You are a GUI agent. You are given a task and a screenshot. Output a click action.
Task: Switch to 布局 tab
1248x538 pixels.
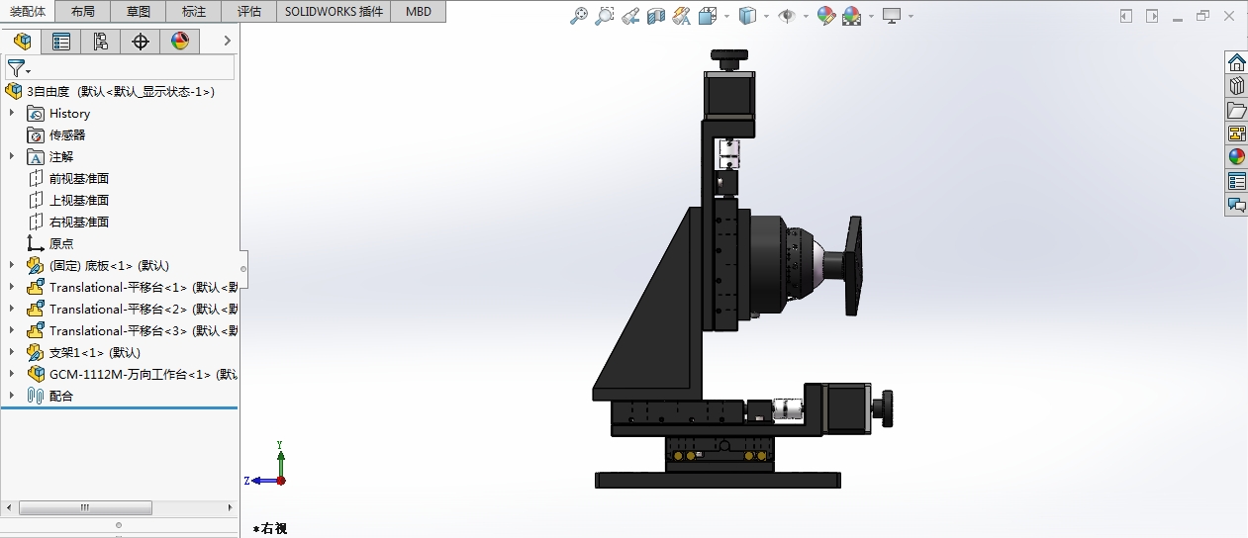[83, 12]
